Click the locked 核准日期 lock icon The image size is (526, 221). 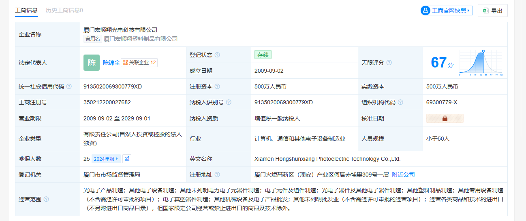click(x=445, y=118)
